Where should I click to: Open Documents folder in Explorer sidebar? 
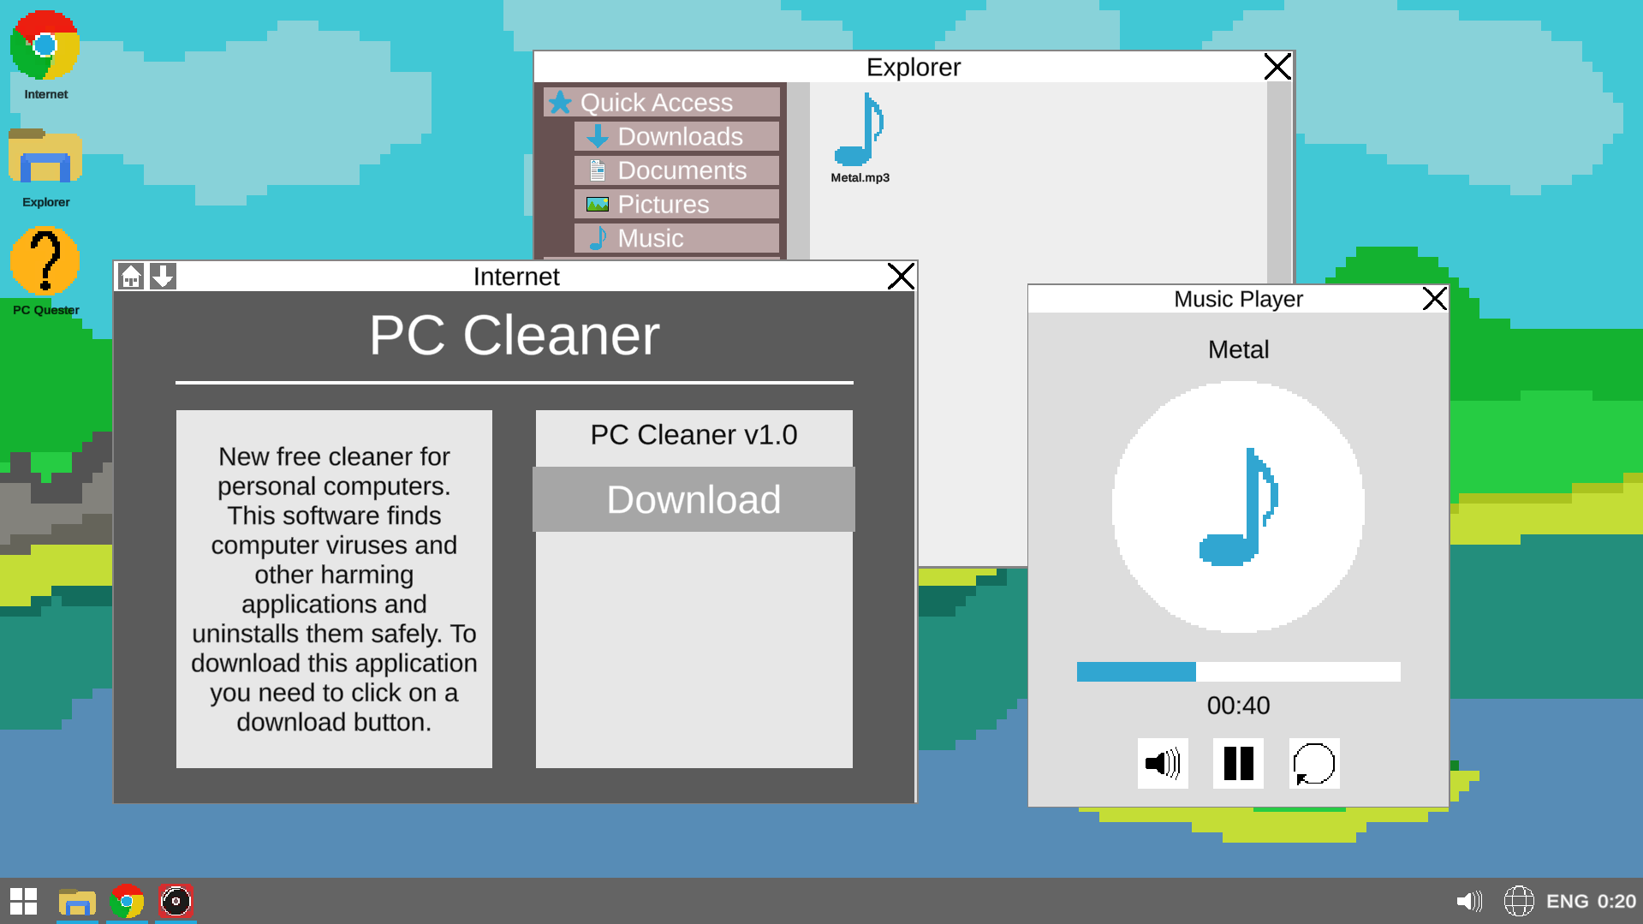point(676,170)
